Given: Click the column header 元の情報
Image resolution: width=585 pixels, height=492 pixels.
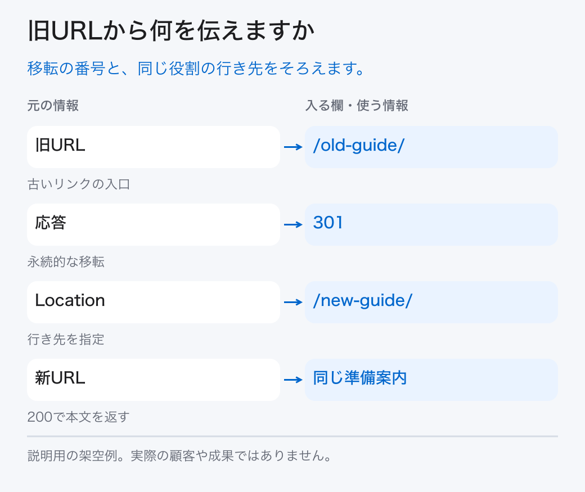Looking at the screenshot, I should (x=53, y=106).
